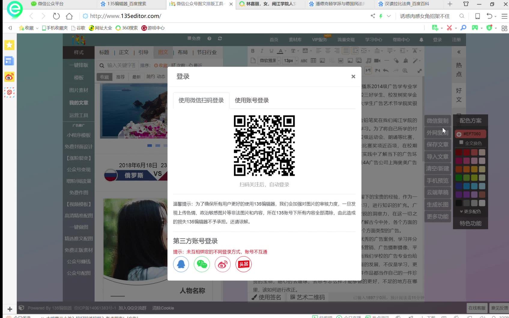
Task: Toggle fullscreen editor mode
Action: click(420, 70)
